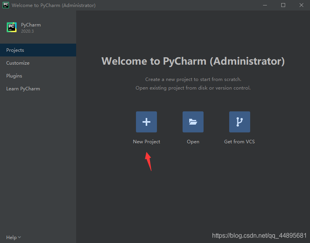The image size is (310, 243).
Task: Click the New Project plus icon
Action: [x=146, y=122]
